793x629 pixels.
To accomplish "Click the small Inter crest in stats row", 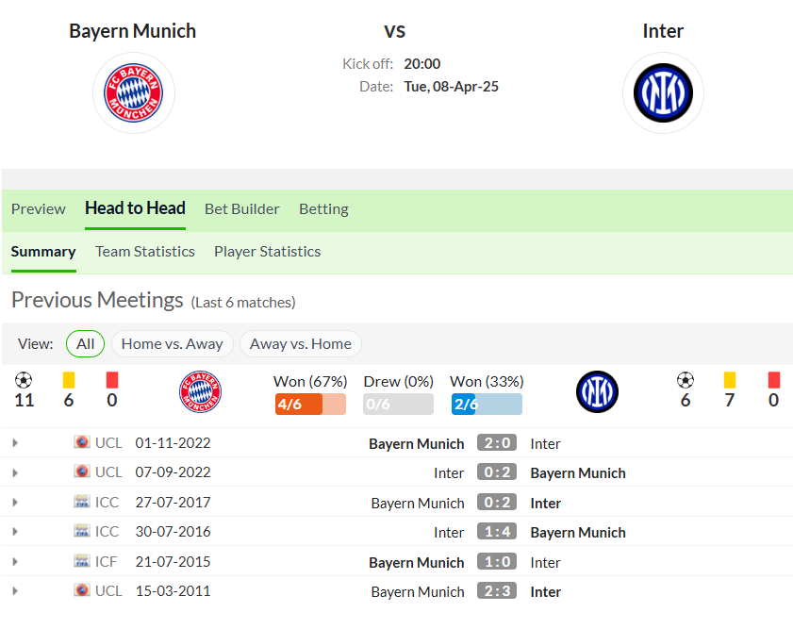I will 597,392.
